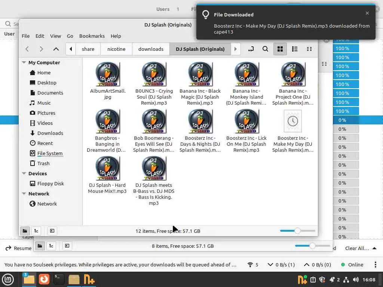
Task: Open network connections tray icon
Action: (346, 280)
